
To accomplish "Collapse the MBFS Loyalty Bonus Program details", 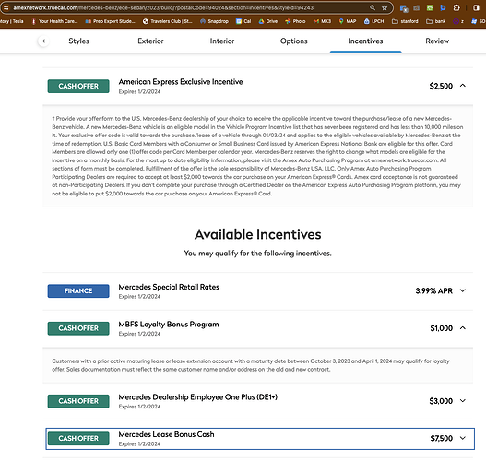I will [x=463, y=328].
